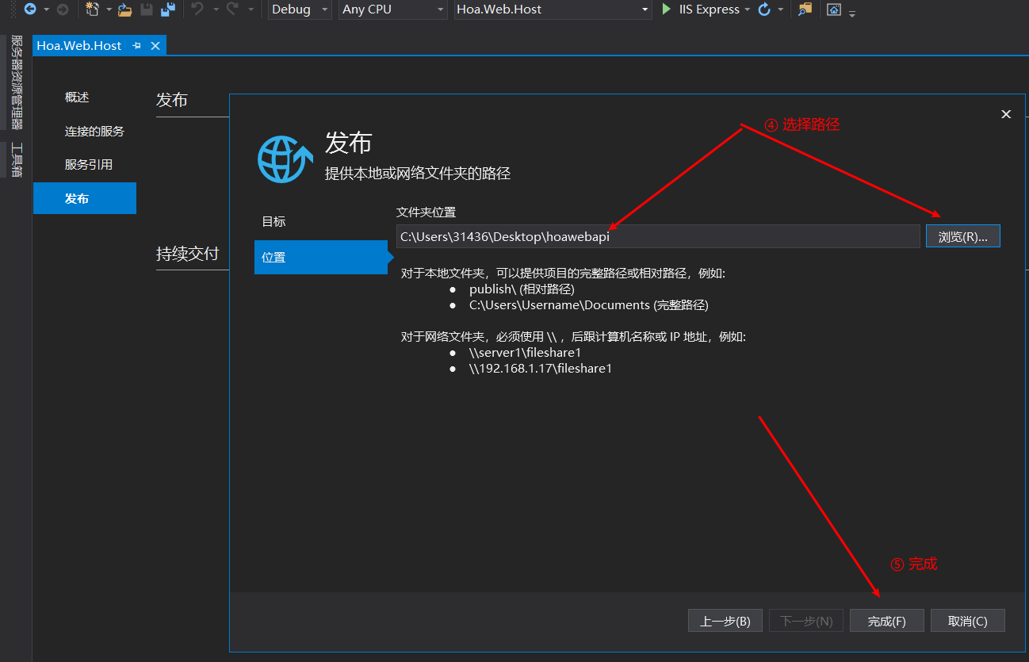Open the 连接的服务 sidebar item
Screen dimensions: 1029x662
[94, 132]
